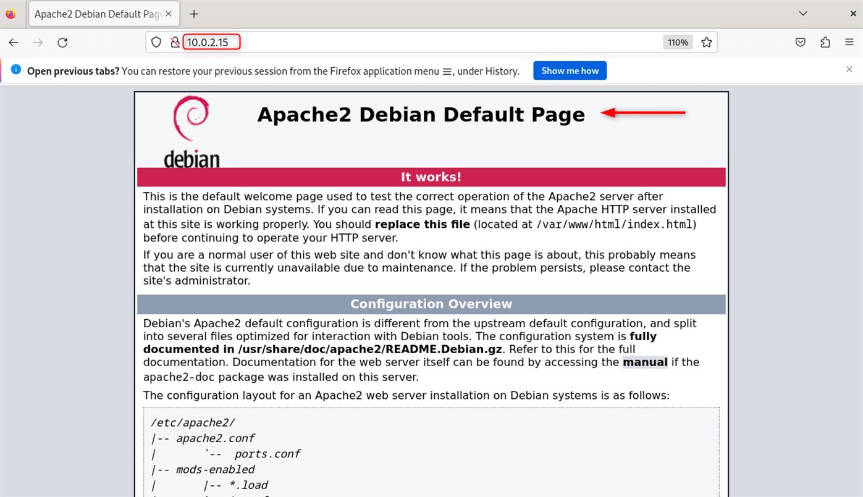Click the It works! banner text
The height and width of the screenshot is (497, 863).
(x=431, y=177)
